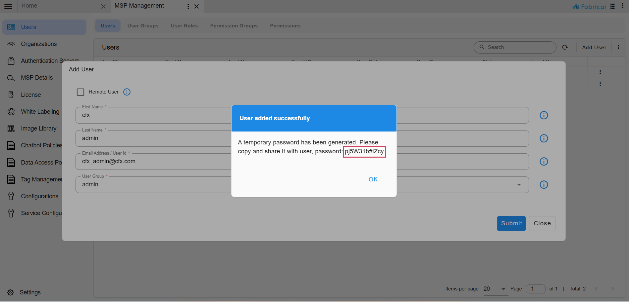Switch to the User Groups tab
629x302 pixels.
click(x=143, y=26)
